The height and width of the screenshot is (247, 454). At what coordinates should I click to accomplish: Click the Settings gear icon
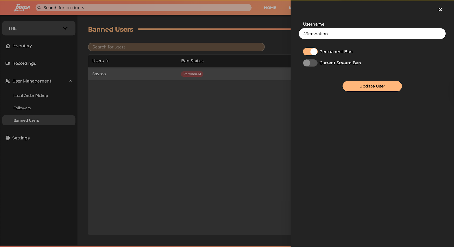8,138
